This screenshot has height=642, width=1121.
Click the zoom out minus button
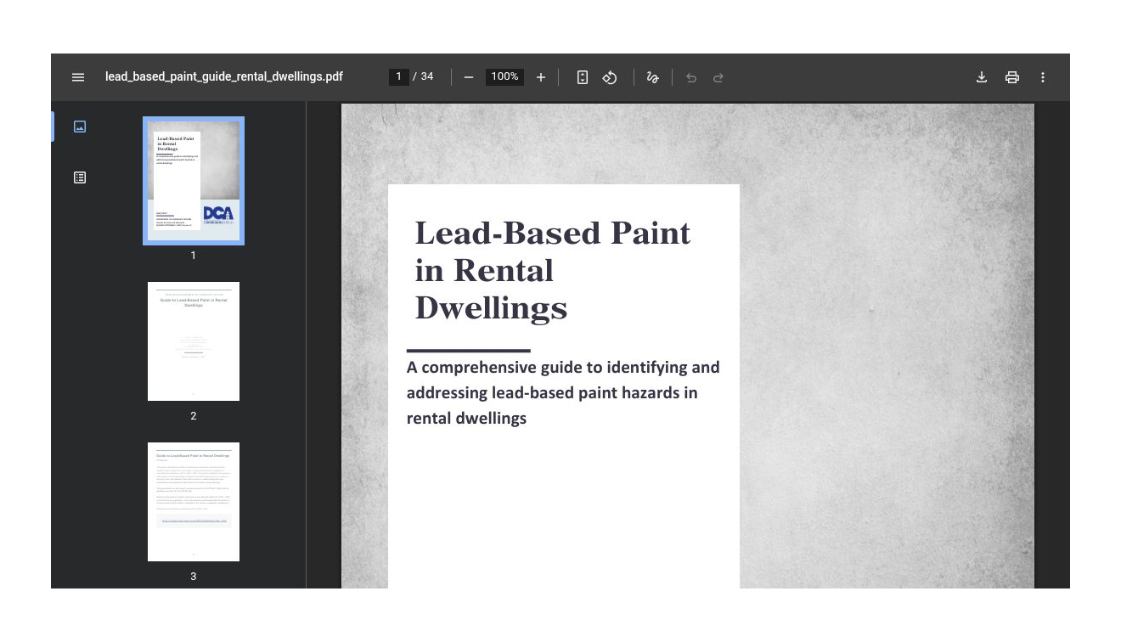469,77
